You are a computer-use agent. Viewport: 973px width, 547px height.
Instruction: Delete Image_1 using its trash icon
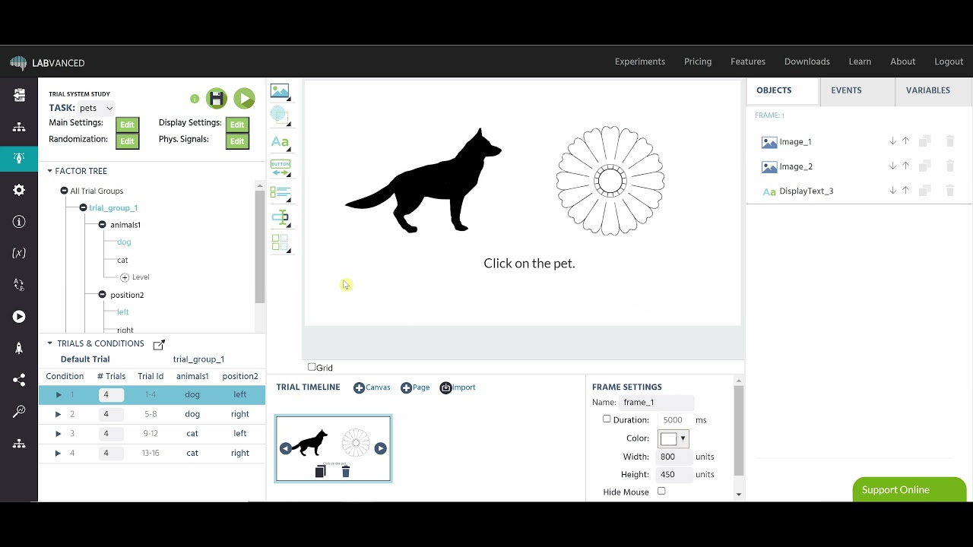pyautogui.click(x=949, y=141)
